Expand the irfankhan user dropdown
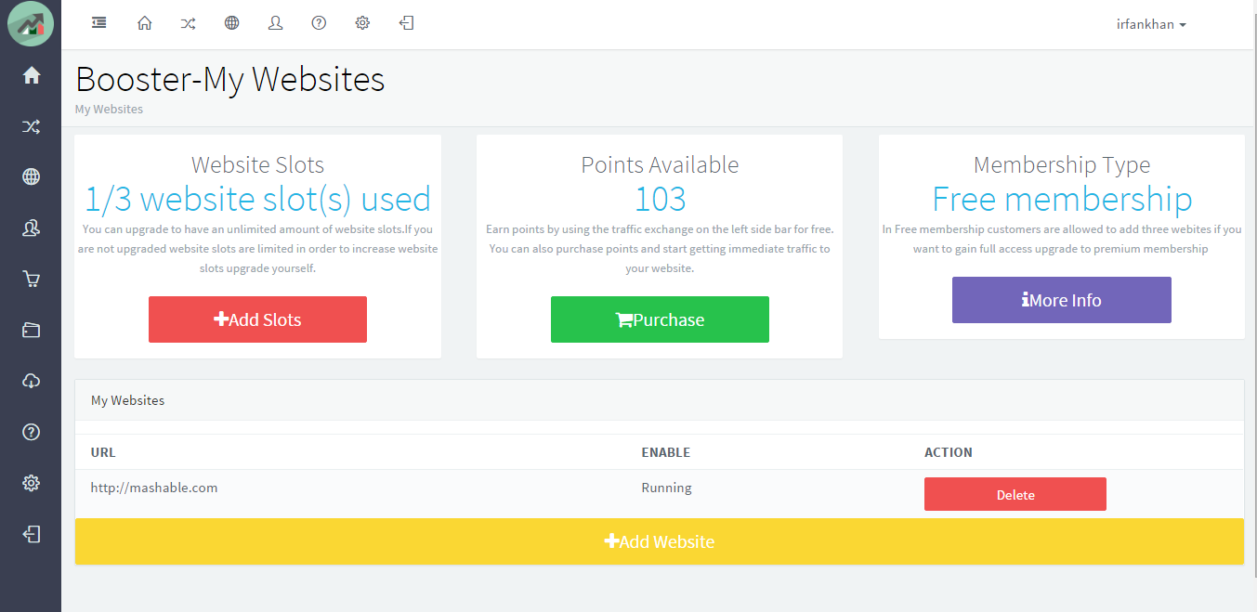This screenshot has height=612, width=1257. coord(1151,25)
